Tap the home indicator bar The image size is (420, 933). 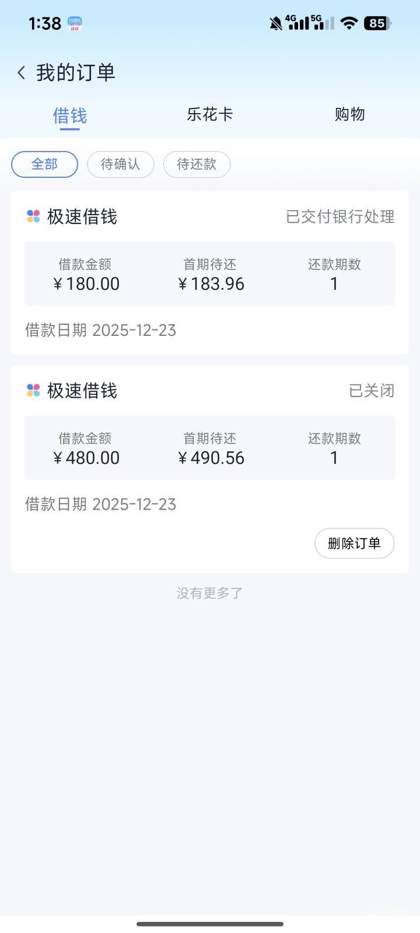(210, 924)
